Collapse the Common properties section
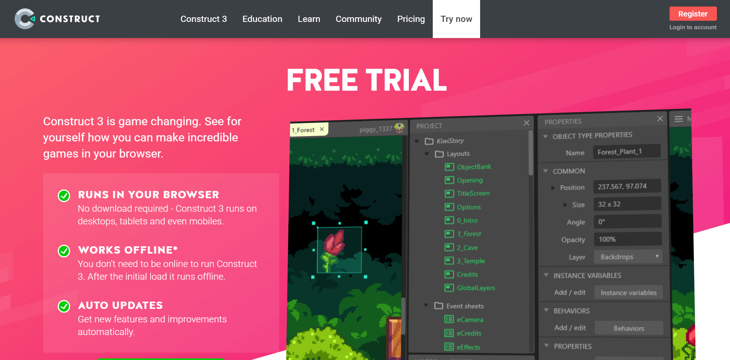The height and width of the screenshot is (360, 730). (546, 171)
